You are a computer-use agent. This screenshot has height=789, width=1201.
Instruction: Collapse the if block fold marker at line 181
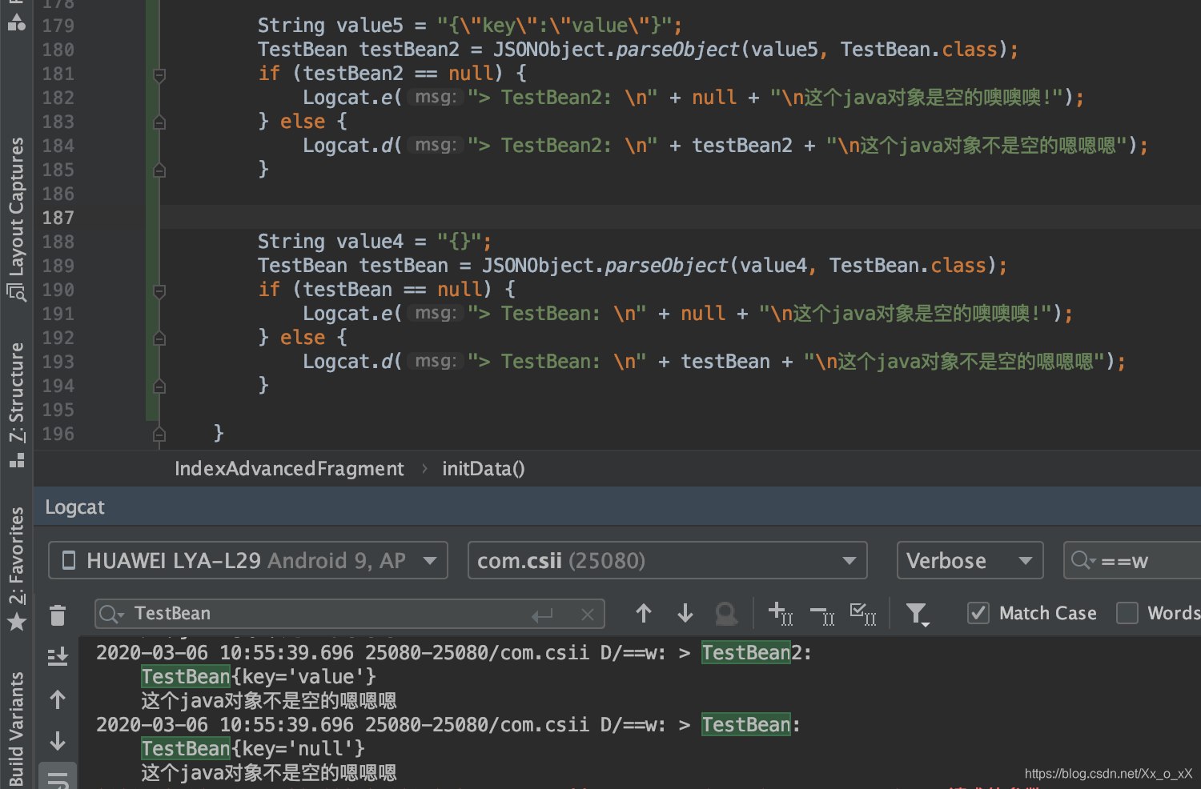[159, 74]
